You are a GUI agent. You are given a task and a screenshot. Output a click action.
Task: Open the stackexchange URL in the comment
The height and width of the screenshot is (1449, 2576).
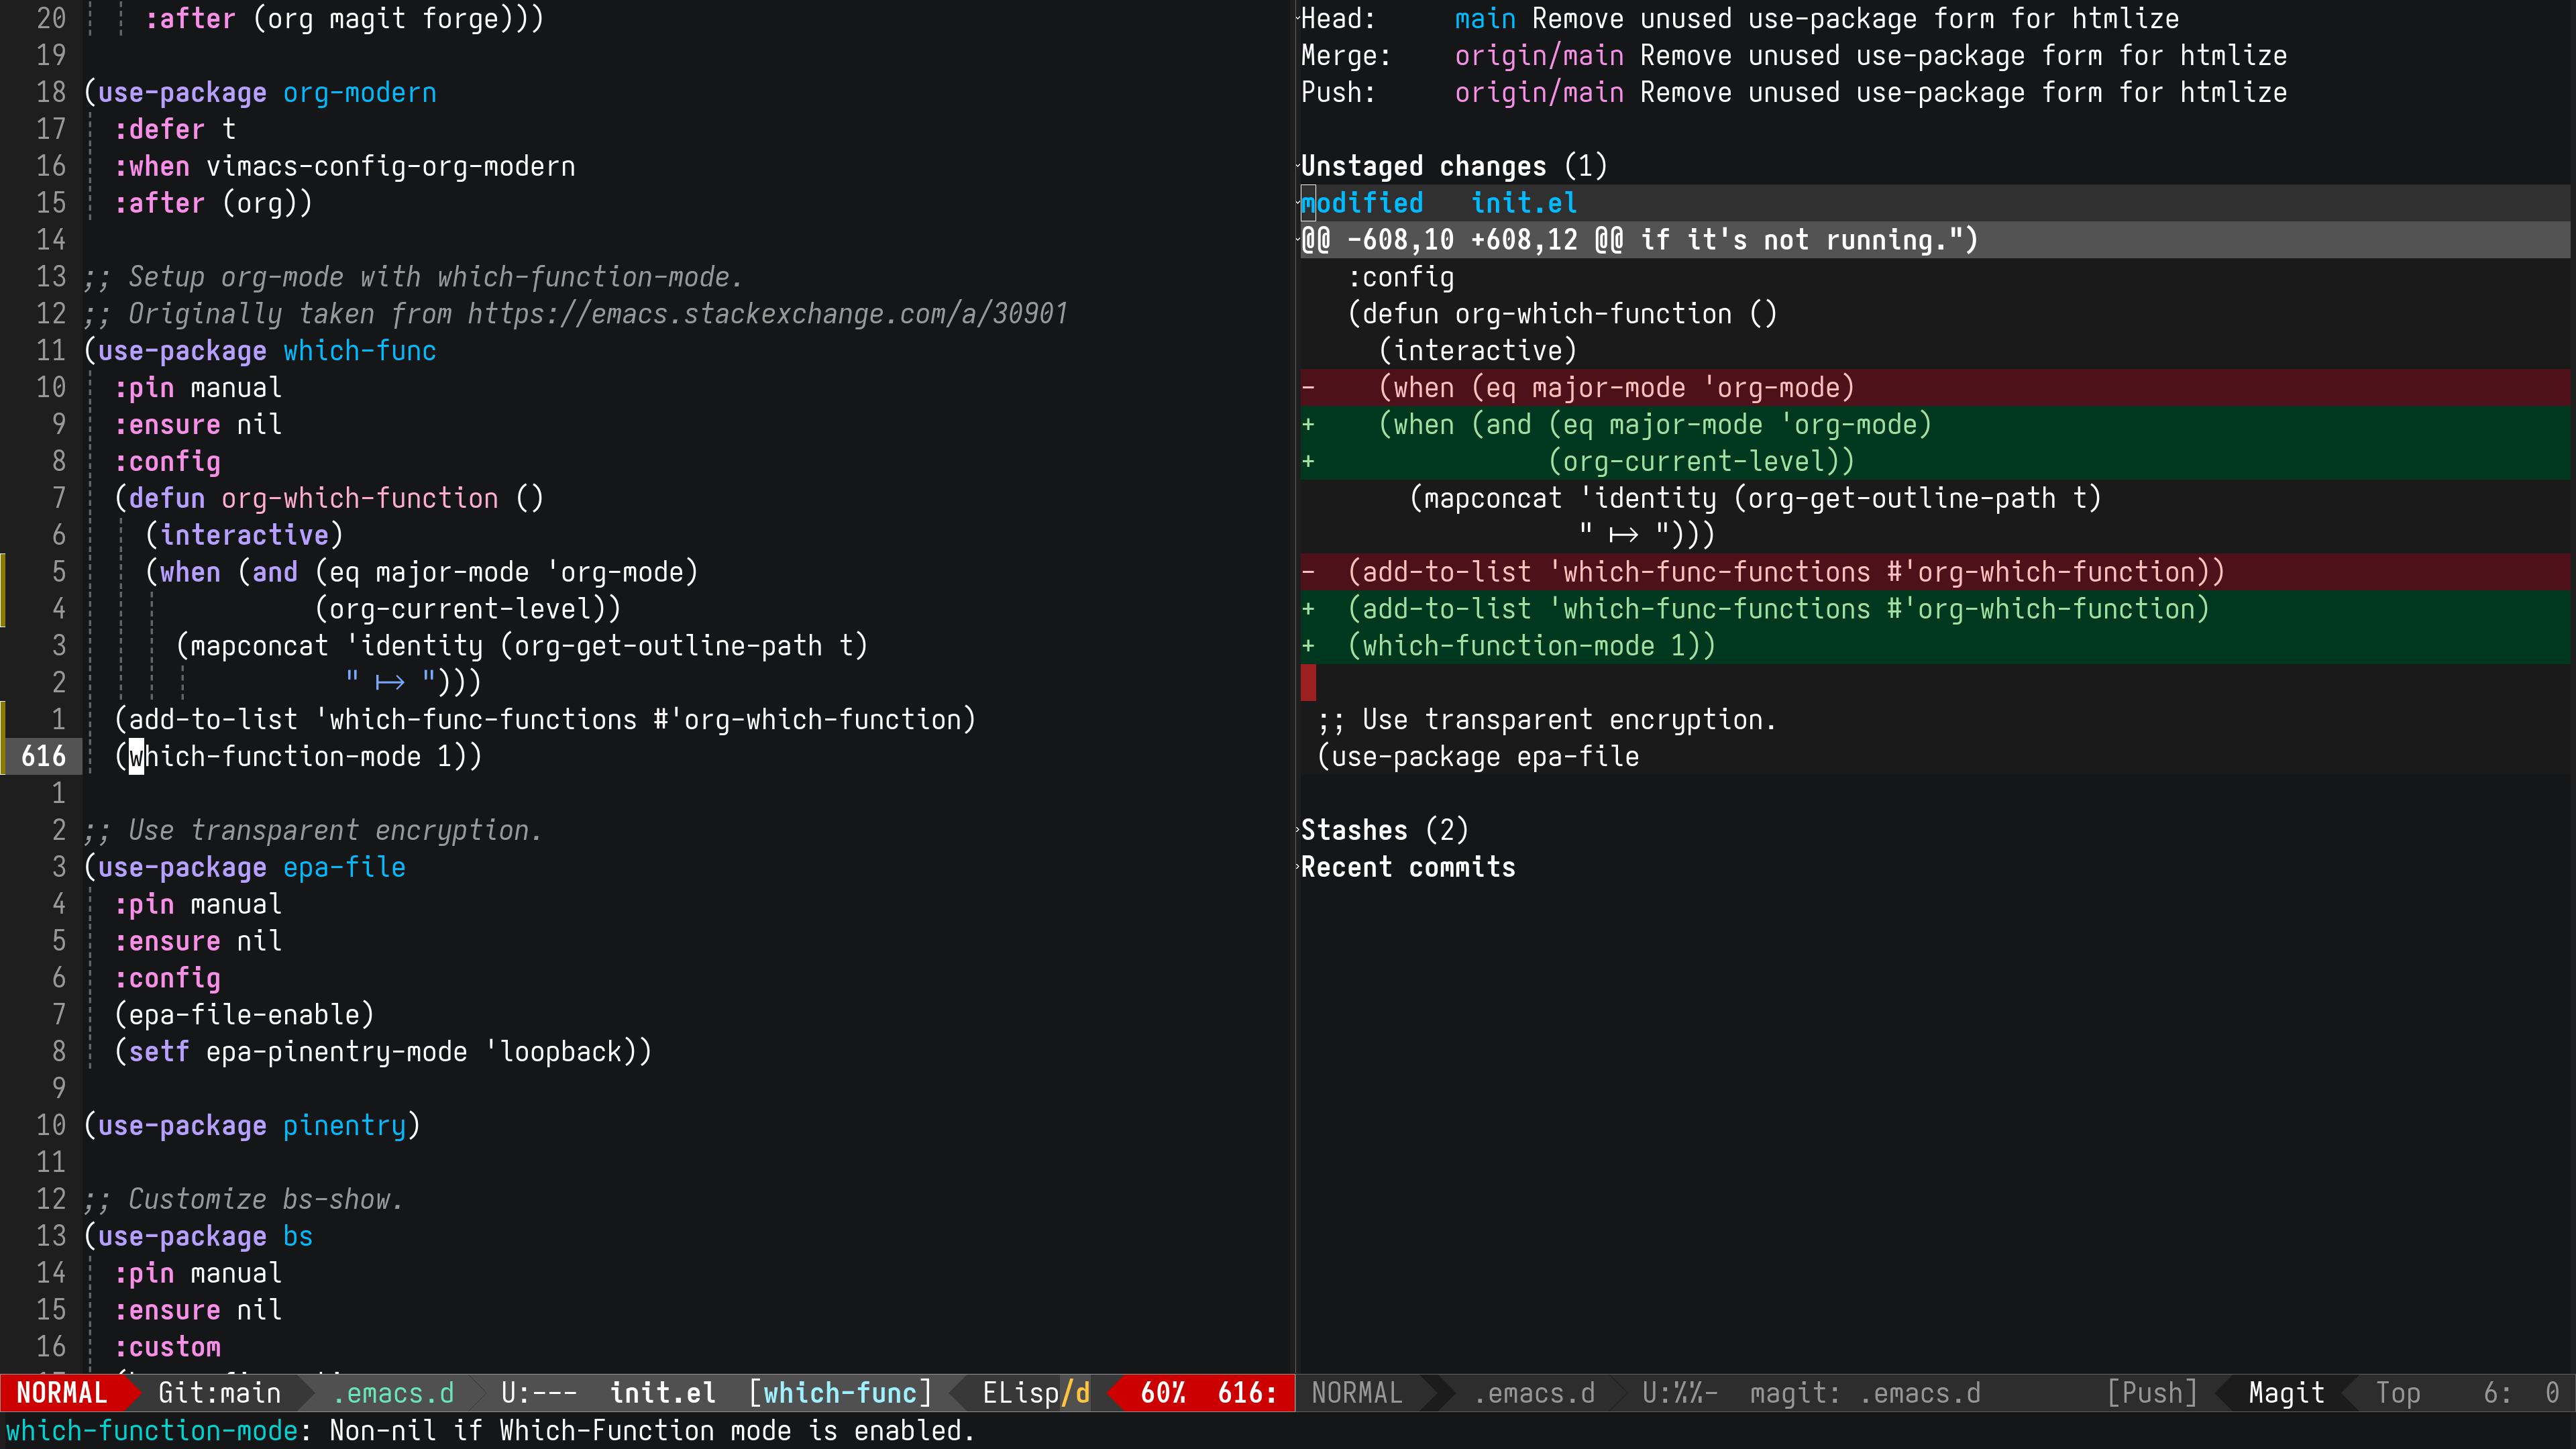coord(767,314)
